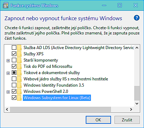144x128 pixels.
Task: Click the vertical scrollbar up arrow
Action: tap(137, 48)
